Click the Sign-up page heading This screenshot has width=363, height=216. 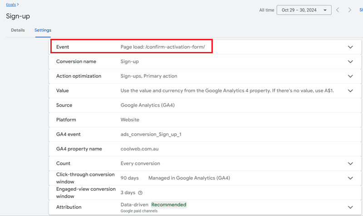pos(18,16)
